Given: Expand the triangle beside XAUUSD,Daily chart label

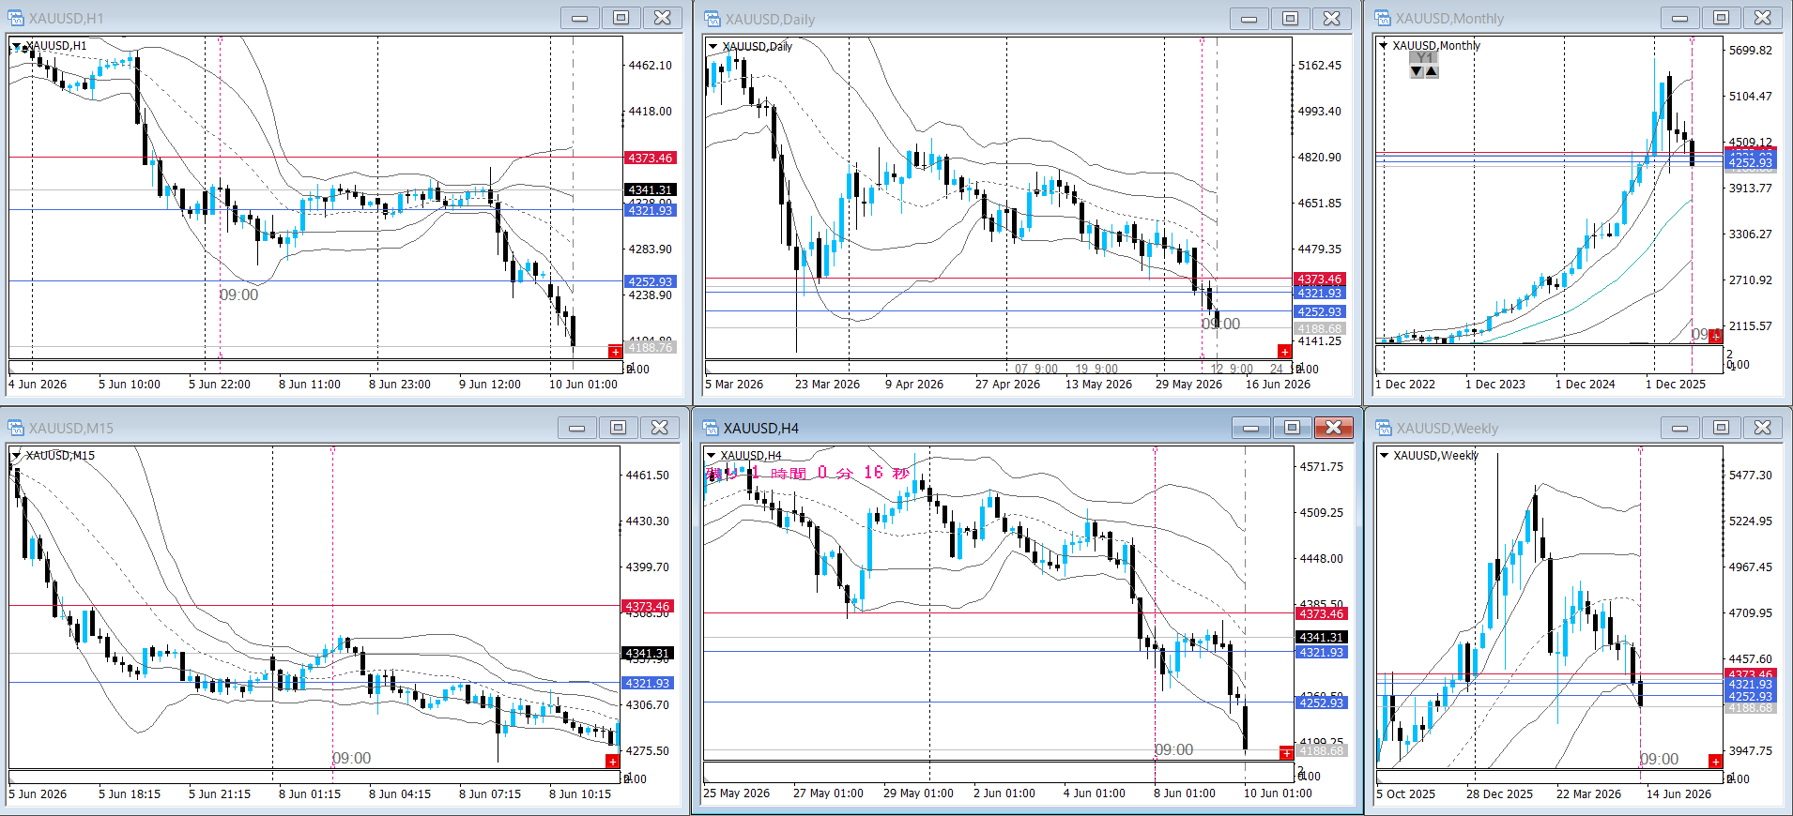Looking at the screenshot, I should coord(713,46).
